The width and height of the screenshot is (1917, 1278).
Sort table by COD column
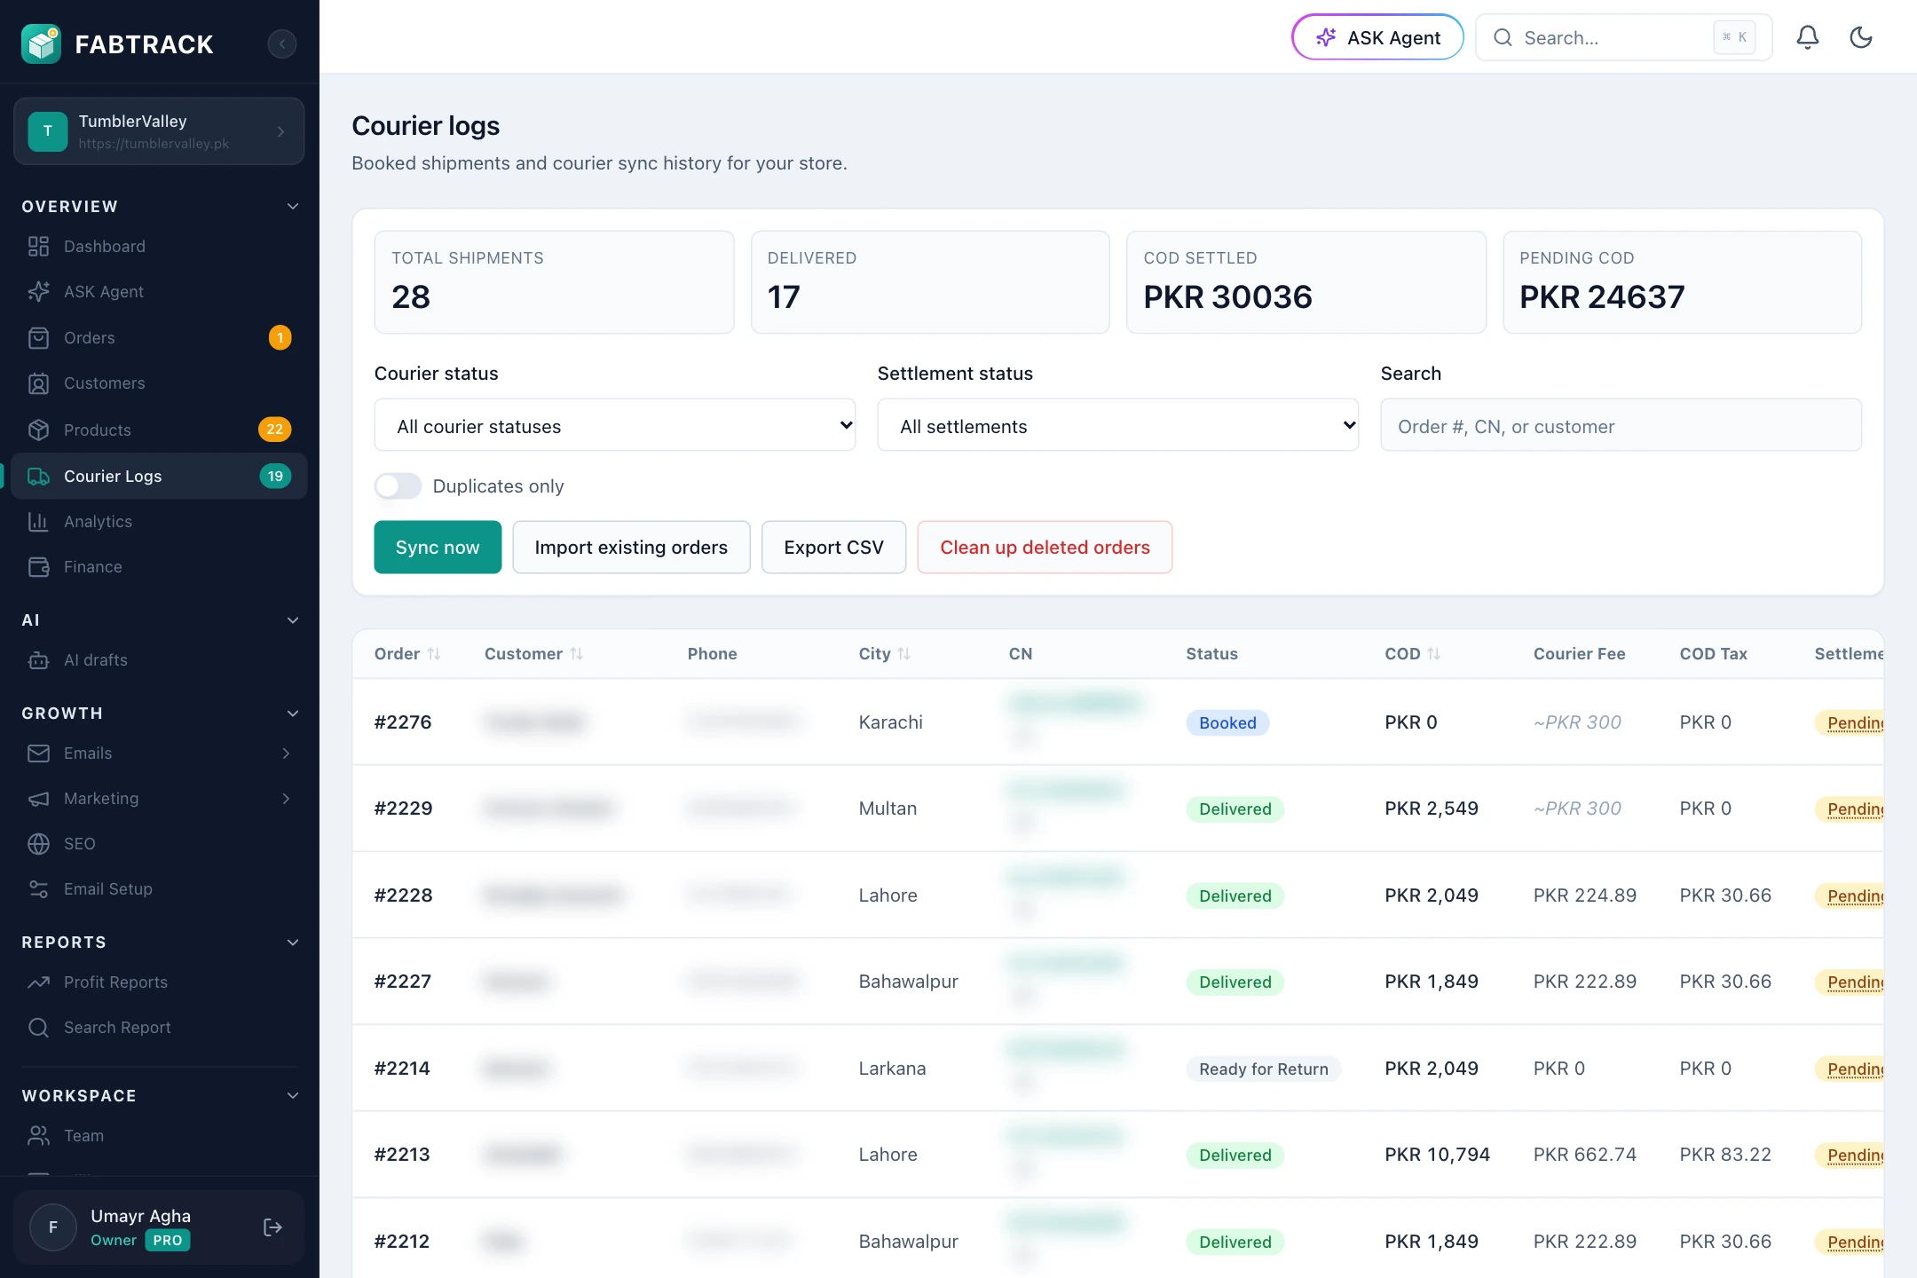(1412, 654)
